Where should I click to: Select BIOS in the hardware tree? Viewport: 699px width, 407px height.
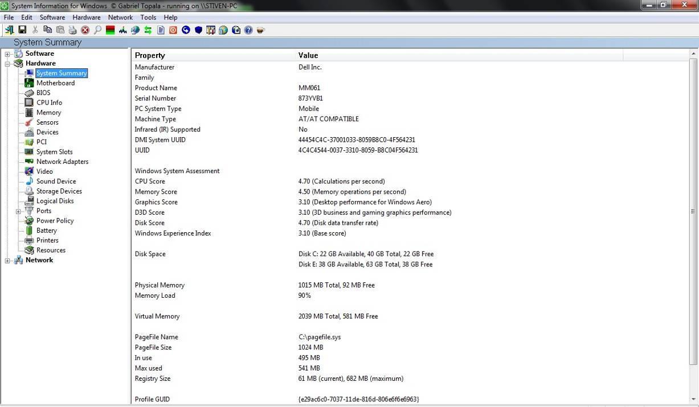[x=43, y=93]
